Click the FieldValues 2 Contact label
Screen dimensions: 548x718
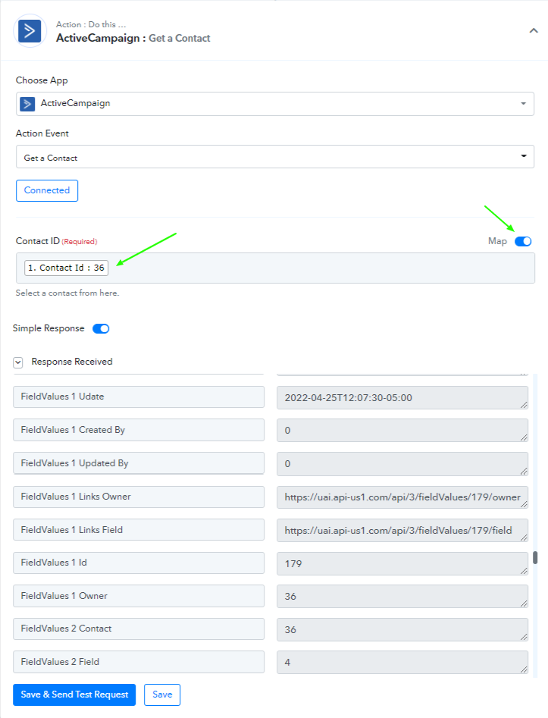pyautogui.click(x=138, y=629)
